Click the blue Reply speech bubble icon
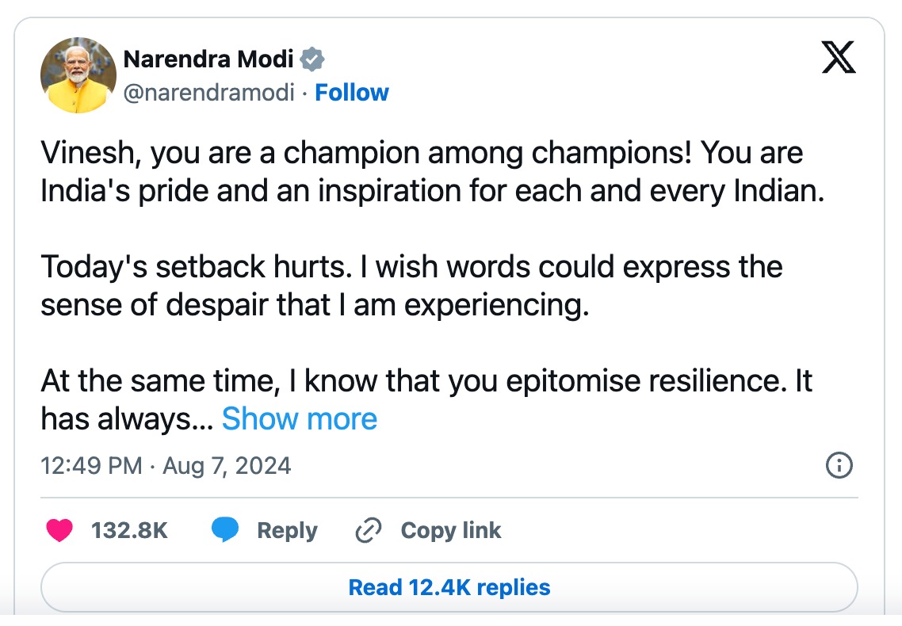 click(x=225, y=530)
